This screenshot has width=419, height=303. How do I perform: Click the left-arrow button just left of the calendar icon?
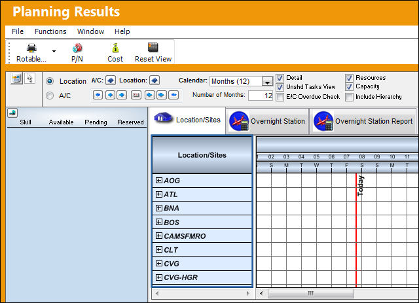tap(122, 95)
